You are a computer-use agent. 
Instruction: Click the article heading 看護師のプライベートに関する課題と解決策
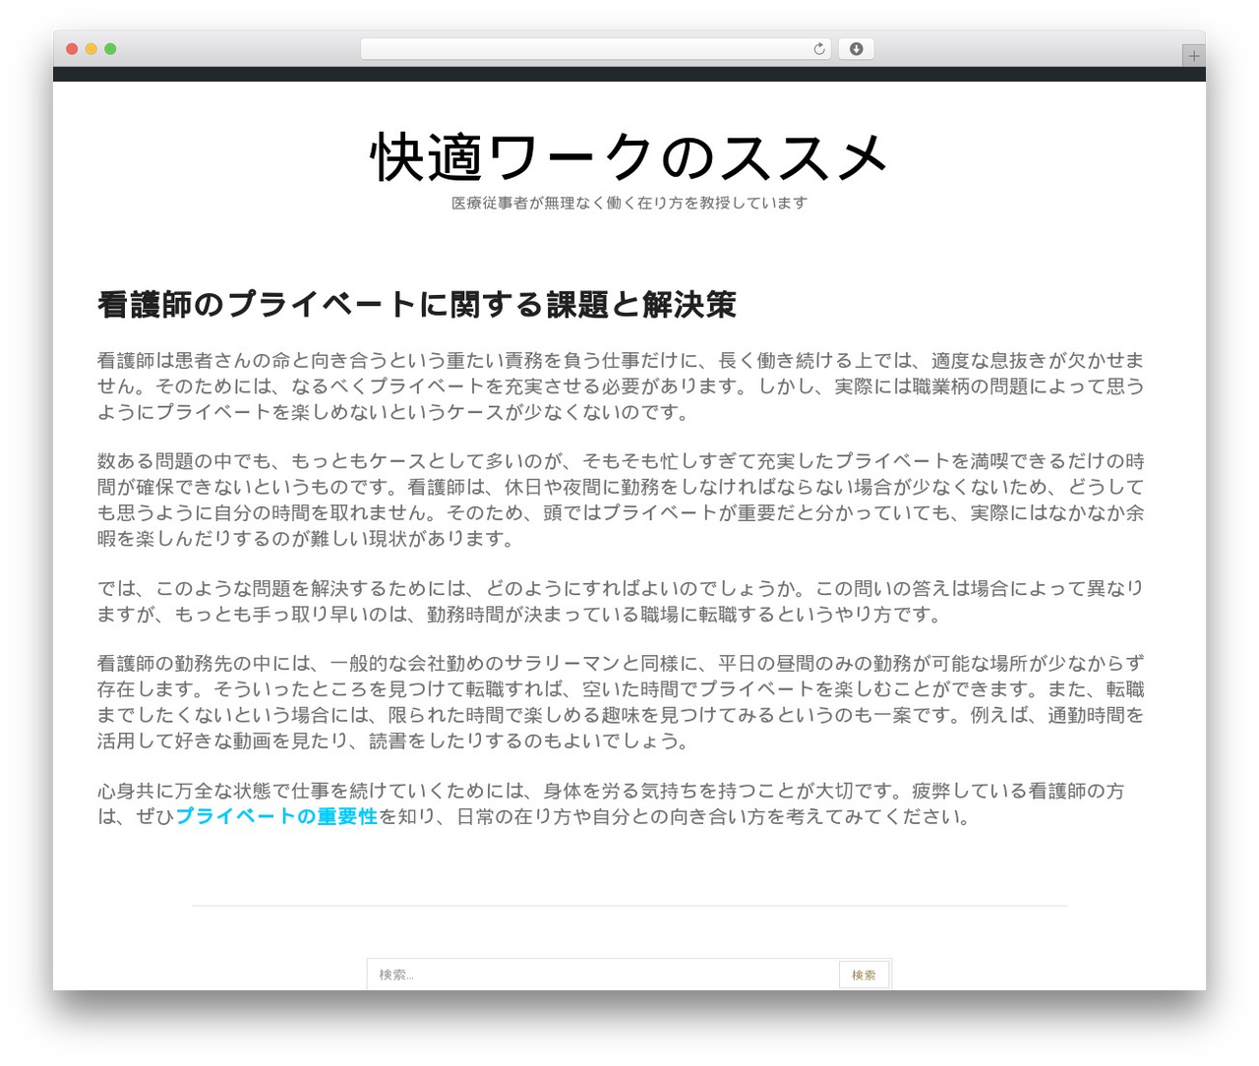click(x=417, y=305)
